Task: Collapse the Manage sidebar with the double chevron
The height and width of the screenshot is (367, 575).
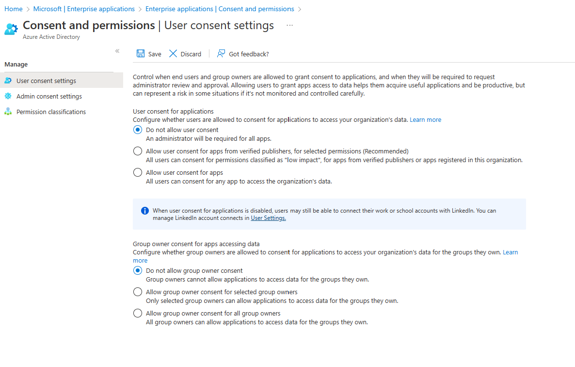Action: click(117, 50)
